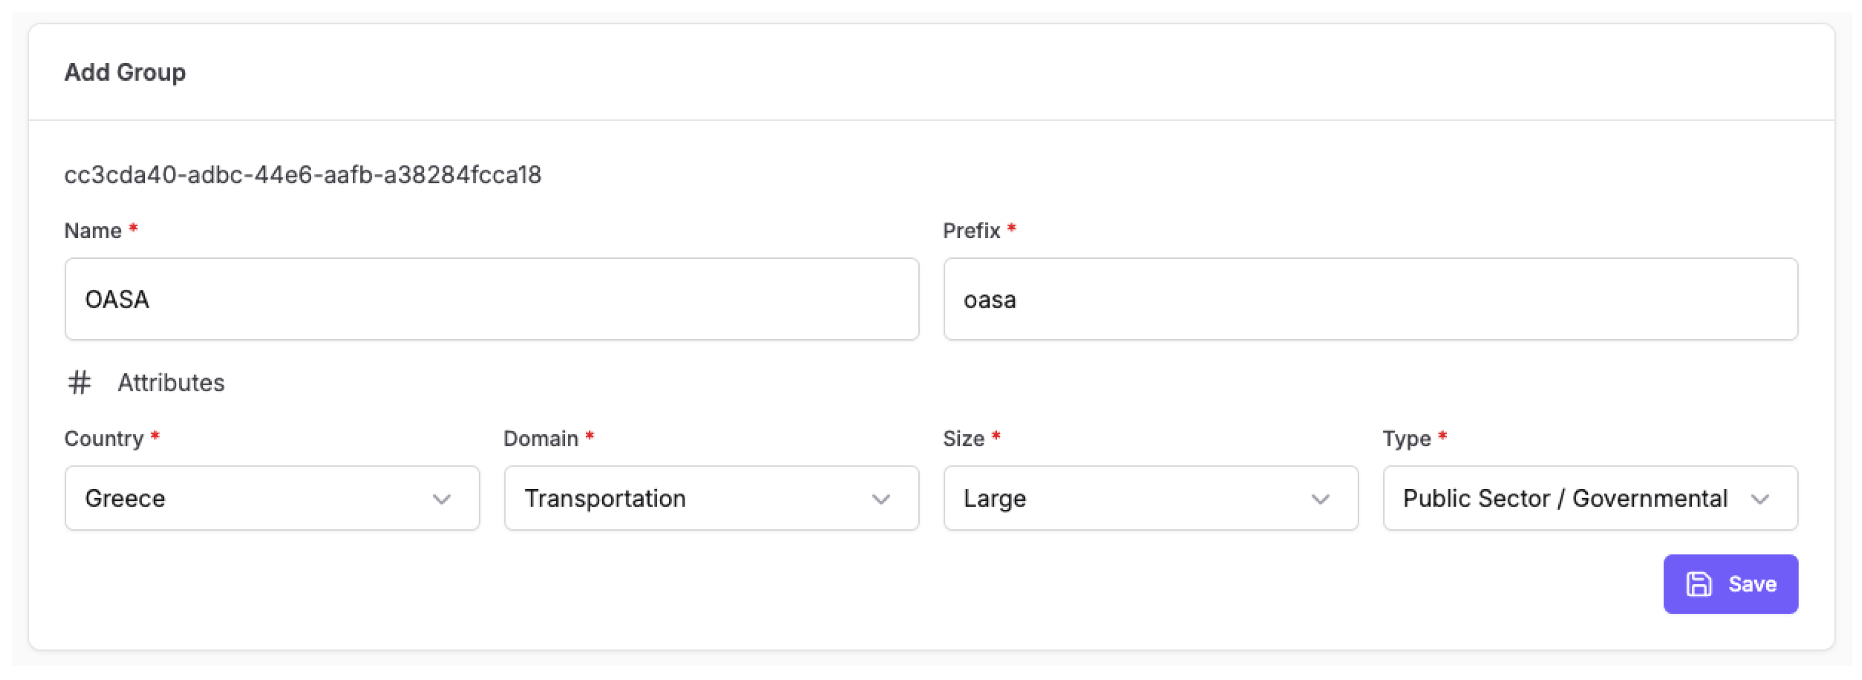
Task: Click the Domain dropdown chevron arrow
Action: click(x=880, y=499)
